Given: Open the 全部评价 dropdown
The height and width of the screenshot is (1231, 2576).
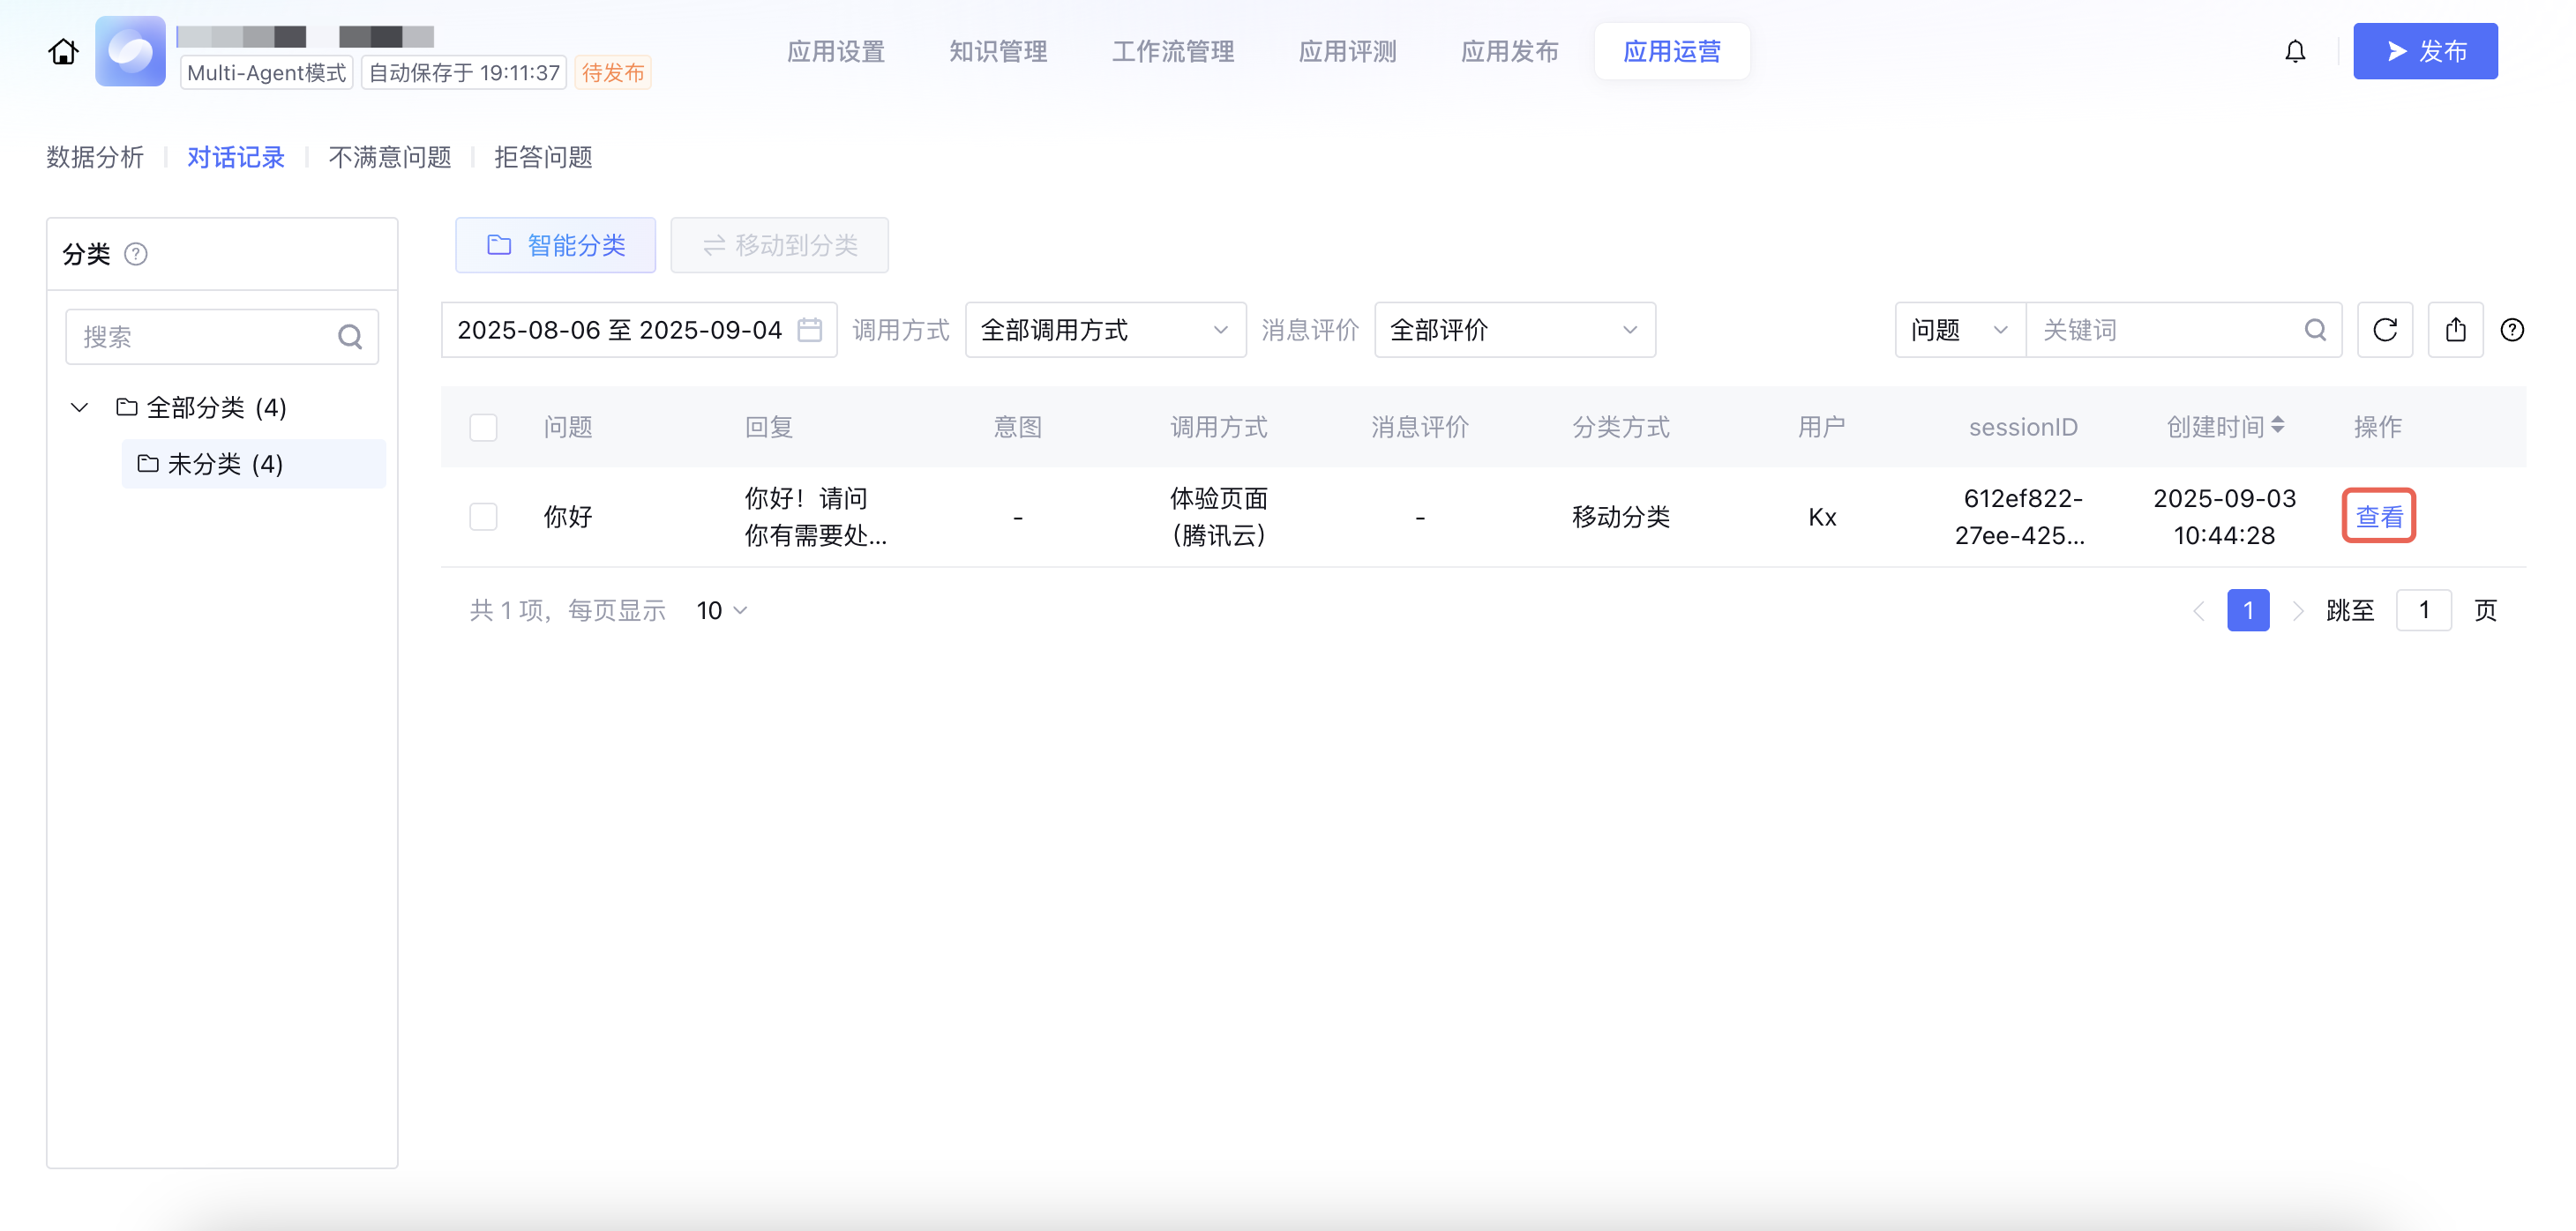Looking at the screenshot, I should tap(1513, 330).
